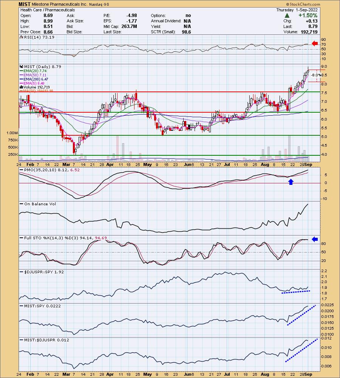Select the P/E value -4.98

point(131,15)
